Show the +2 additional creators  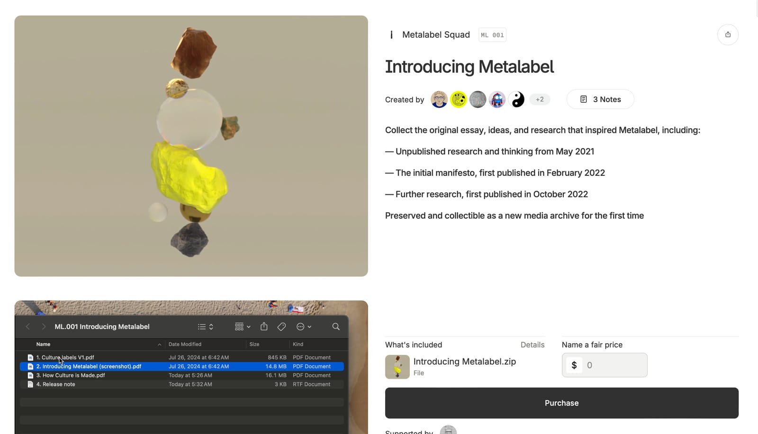tap(540, 99)
